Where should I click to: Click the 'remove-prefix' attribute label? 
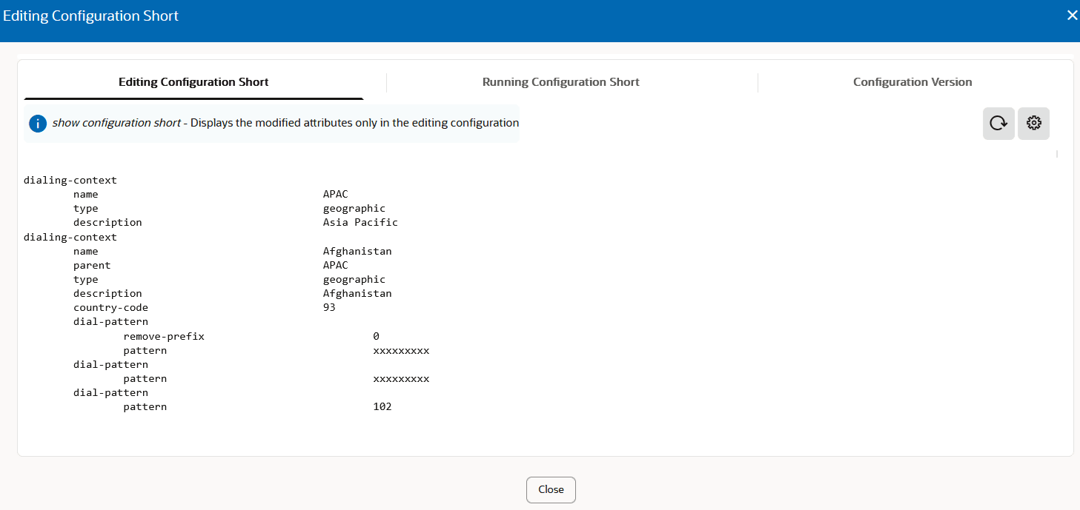164,336
